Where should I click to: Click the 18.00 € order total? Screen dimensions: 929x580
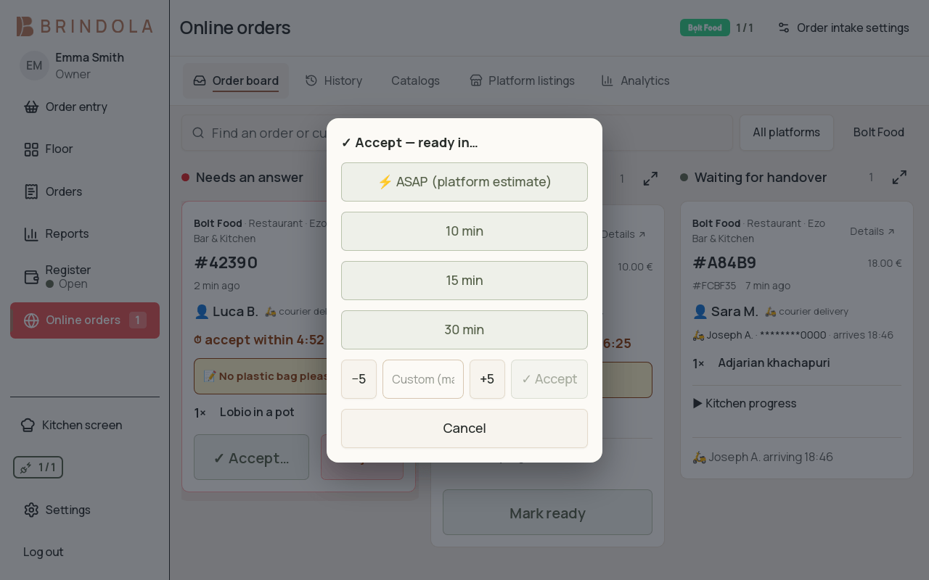click(885, 263)
